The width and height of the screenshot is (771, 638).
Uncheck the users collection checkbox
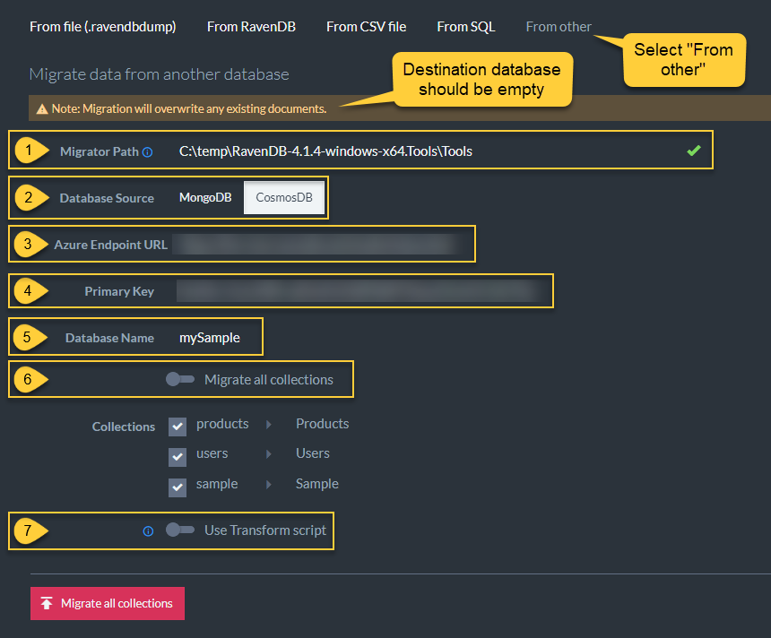pyautogui.click(x=178, y=457)
